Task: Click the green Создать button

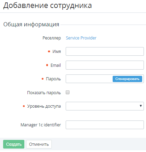Action: point(14,144)
